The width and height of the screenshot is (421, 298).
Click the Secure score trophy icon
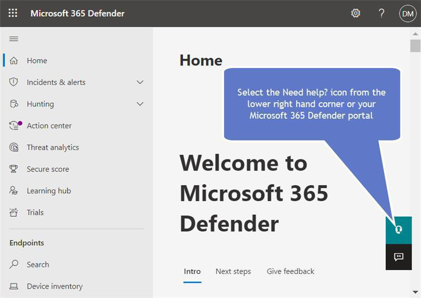tap(14, 169)
